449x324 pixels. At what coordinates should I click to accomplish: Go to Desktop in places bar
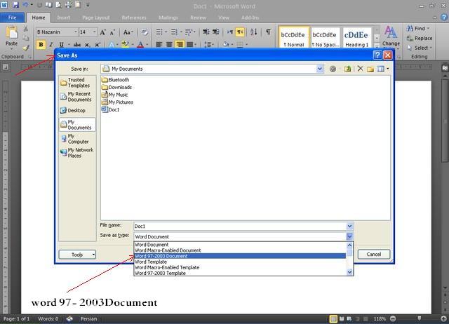click(76, 110)
